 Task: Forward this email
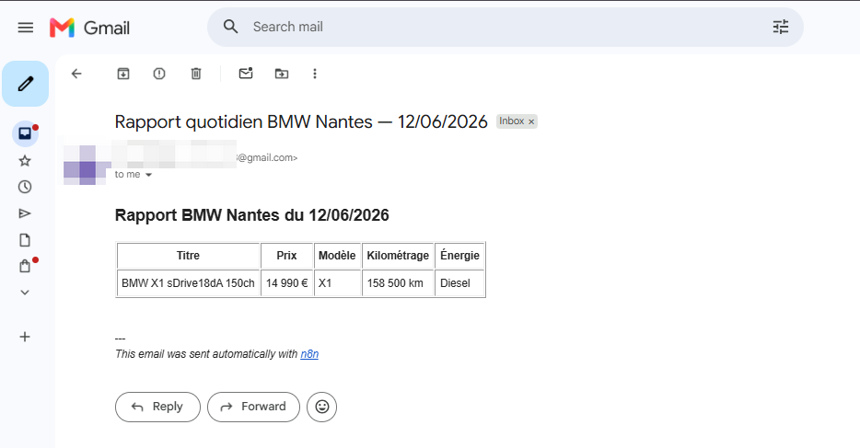click(253, 407)
